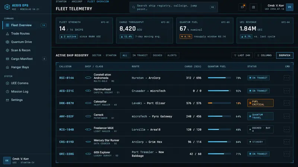This screenshot has height=167, width=298.
Task: Switch to the Alerts tab
Action: [172, 55]
